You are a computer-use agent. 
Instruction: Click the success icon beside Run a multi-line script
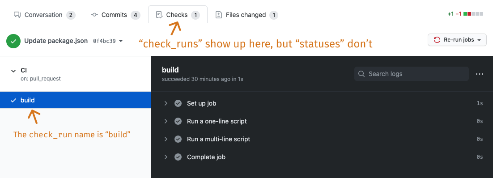[x=178, y=139]
